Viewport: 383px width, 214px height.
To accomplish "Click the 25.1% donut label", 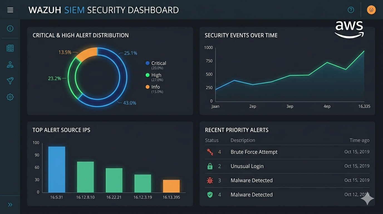I will (x=131, y=53).
